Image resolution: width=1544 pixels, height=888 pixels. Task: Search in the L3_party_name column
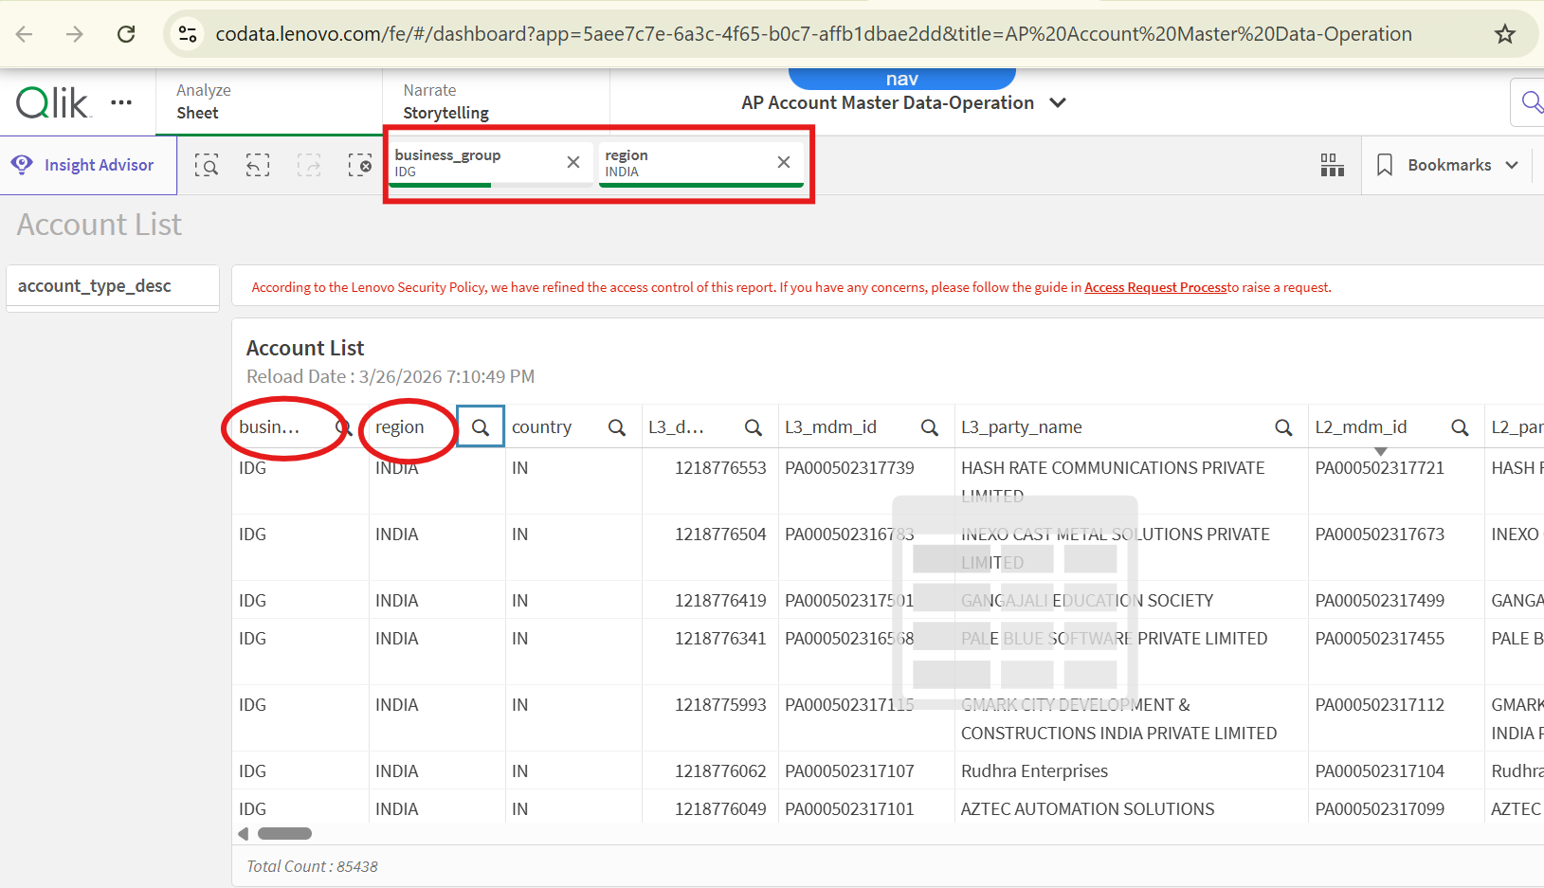[x=1283, y=427]
